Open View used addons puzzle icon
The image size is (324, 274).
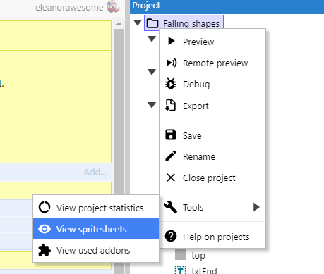(x=44, y=250)
